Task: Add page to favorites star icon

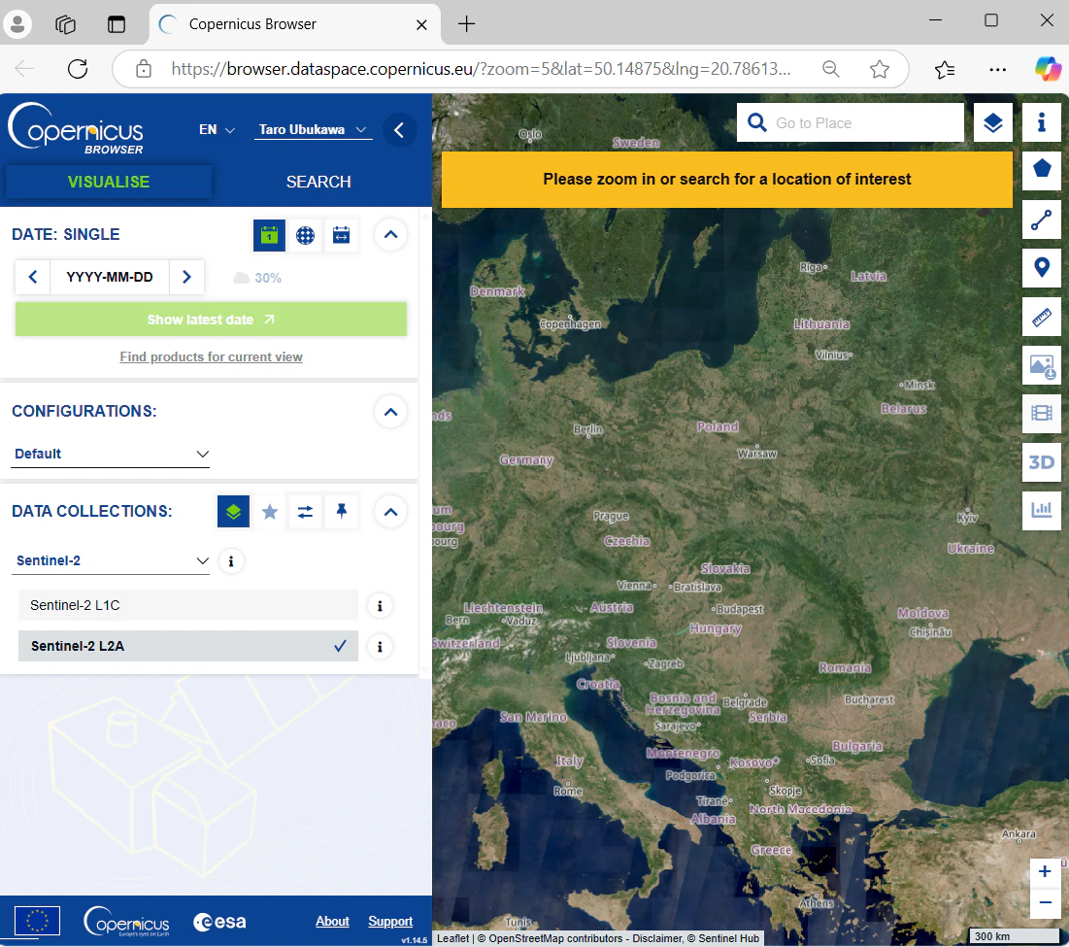Action: [880, 69]
